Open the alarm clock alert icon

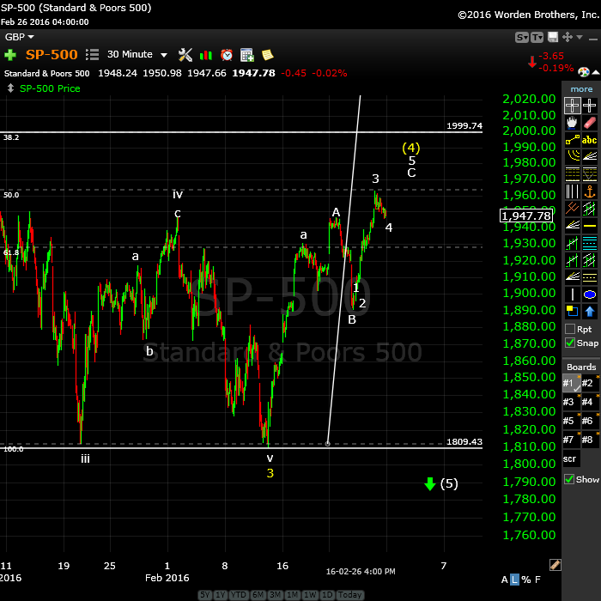pyautogui.click(x=227, y=55)
